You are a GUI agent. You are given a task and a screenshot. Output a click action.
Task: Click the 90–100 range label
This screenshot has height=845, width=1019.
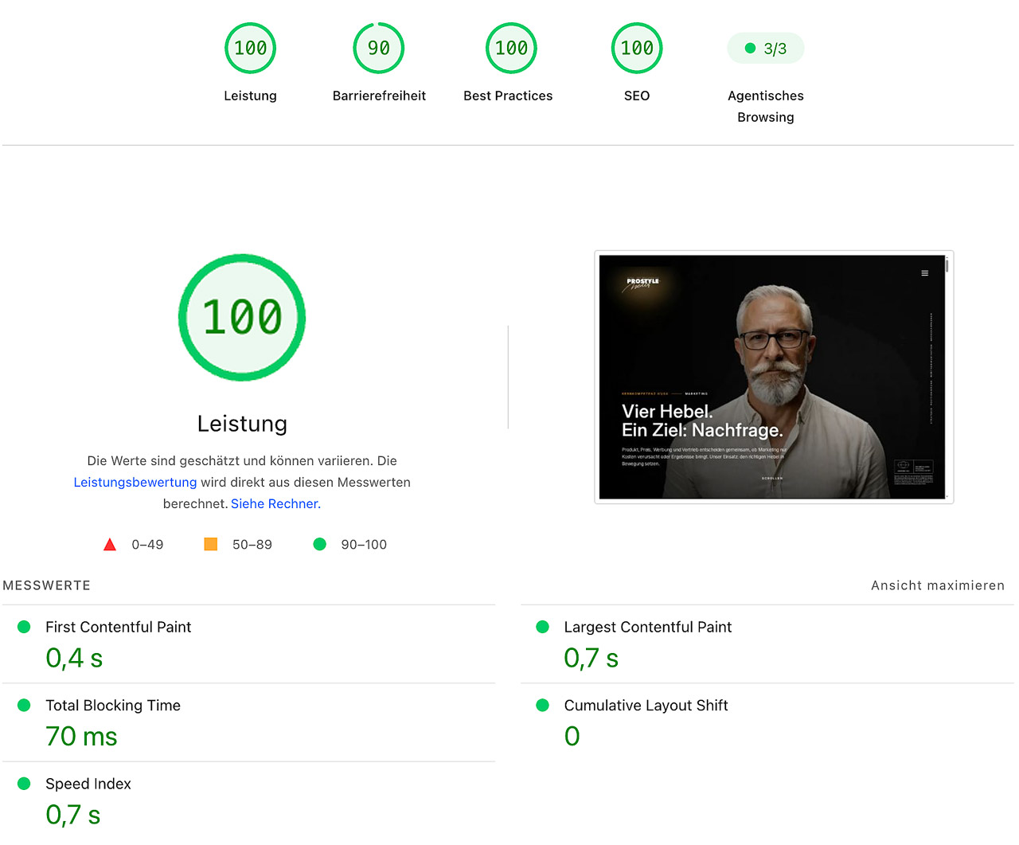tap(364, 545)
